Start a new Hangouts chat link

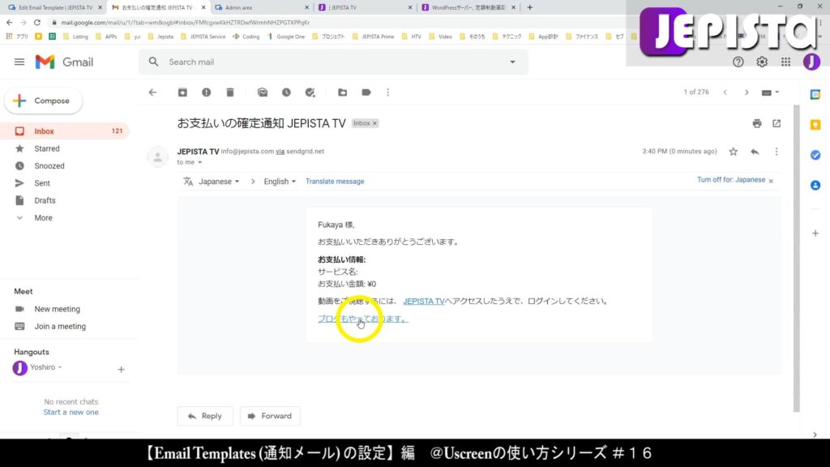click(71, 413)
